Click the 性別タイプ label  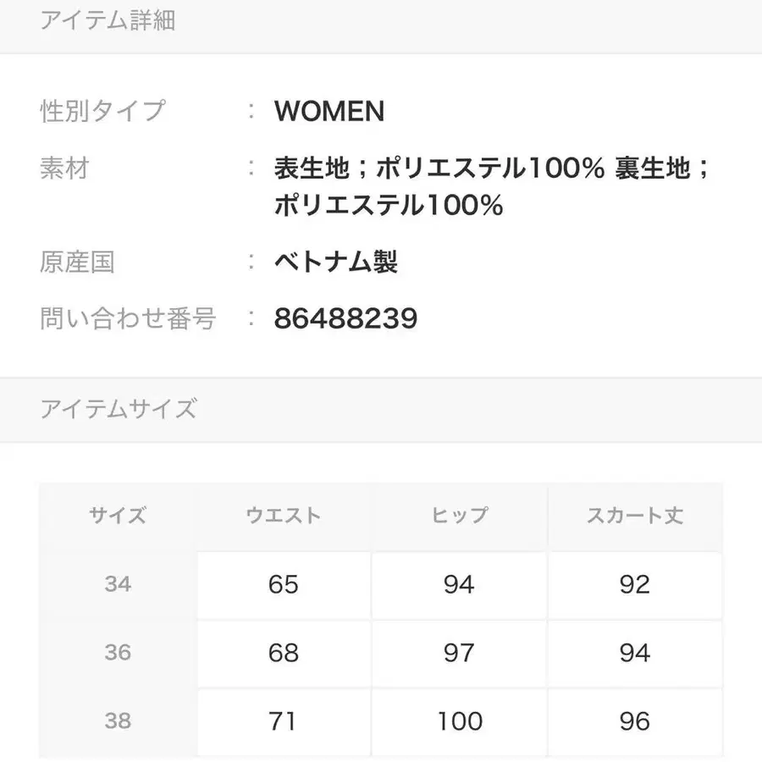point(102,111)
